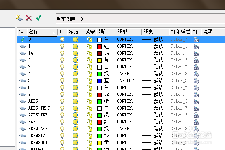Open green color swatch of layer 4
This screenshot has width=225, height=150.
click(x=99, y=74)
